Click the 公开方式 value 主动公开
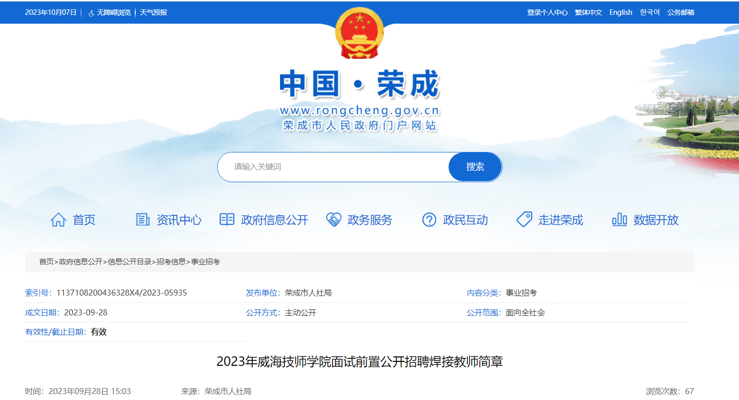The height and width of the screenshot is (400, 739). [x=300, y=312]
